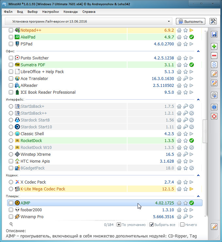Click the play arrow icon for PSPad

click(x=191, y=44)
